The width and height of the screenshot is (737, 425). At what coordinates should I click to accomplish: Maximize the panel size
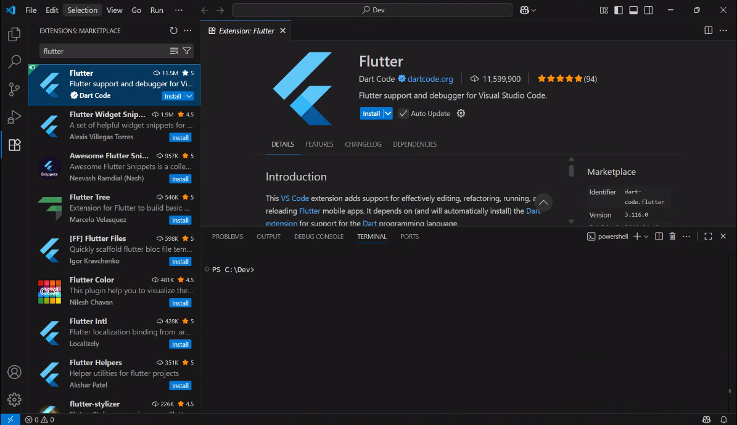709,237
